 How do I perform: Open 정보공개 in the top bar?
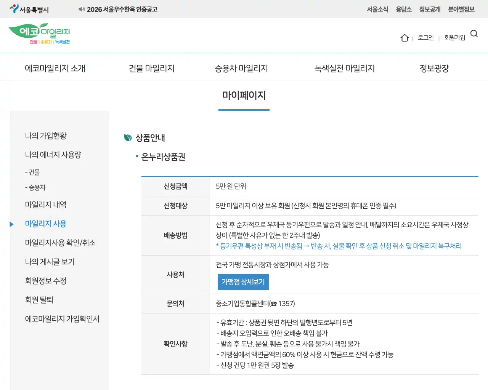click(430, 9)
